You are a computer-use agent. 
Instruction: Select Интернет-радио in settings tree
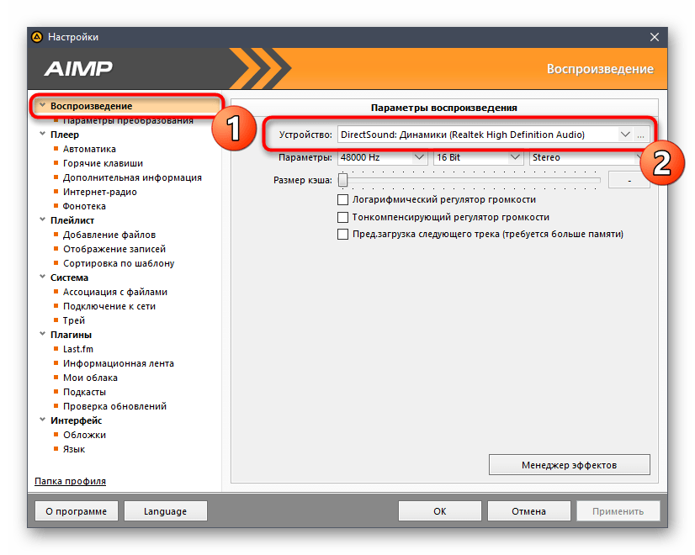click(x=100, y=192)
